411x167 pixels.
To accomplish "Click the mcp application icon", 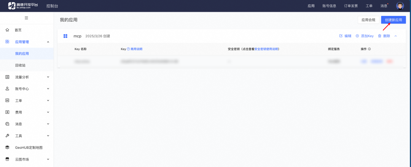I will coord(65,36).
